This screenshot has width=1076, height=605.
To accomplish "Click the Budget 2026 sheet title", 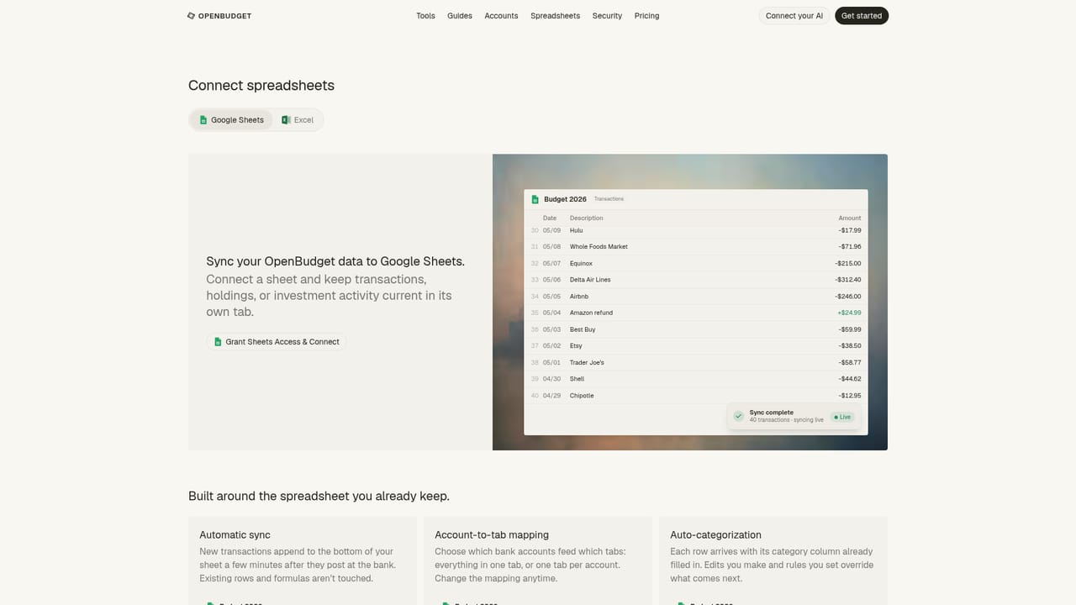I will 565,199.
